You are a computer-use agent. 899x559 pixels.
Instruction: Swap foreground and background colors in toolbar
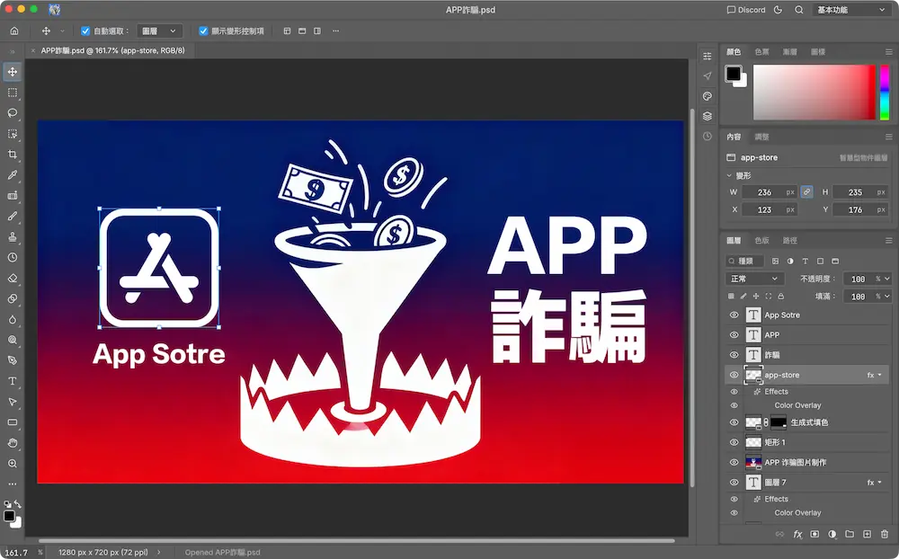click(x=18, y=504)
